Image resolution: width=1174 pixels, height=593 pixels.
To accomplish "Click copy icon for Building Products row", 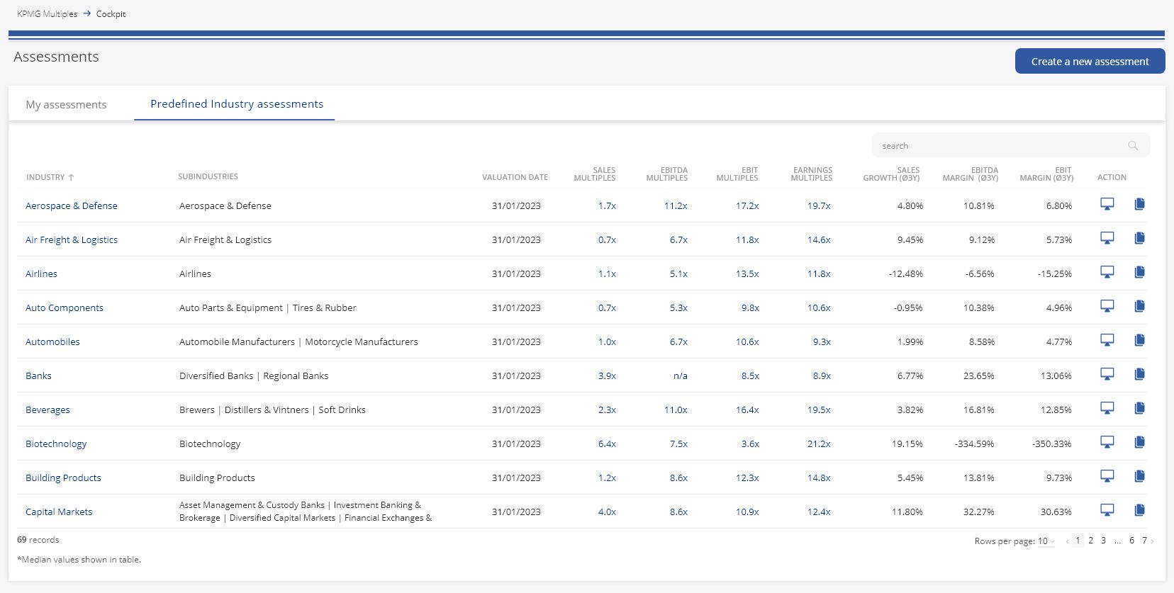I will click(1139, 476).
